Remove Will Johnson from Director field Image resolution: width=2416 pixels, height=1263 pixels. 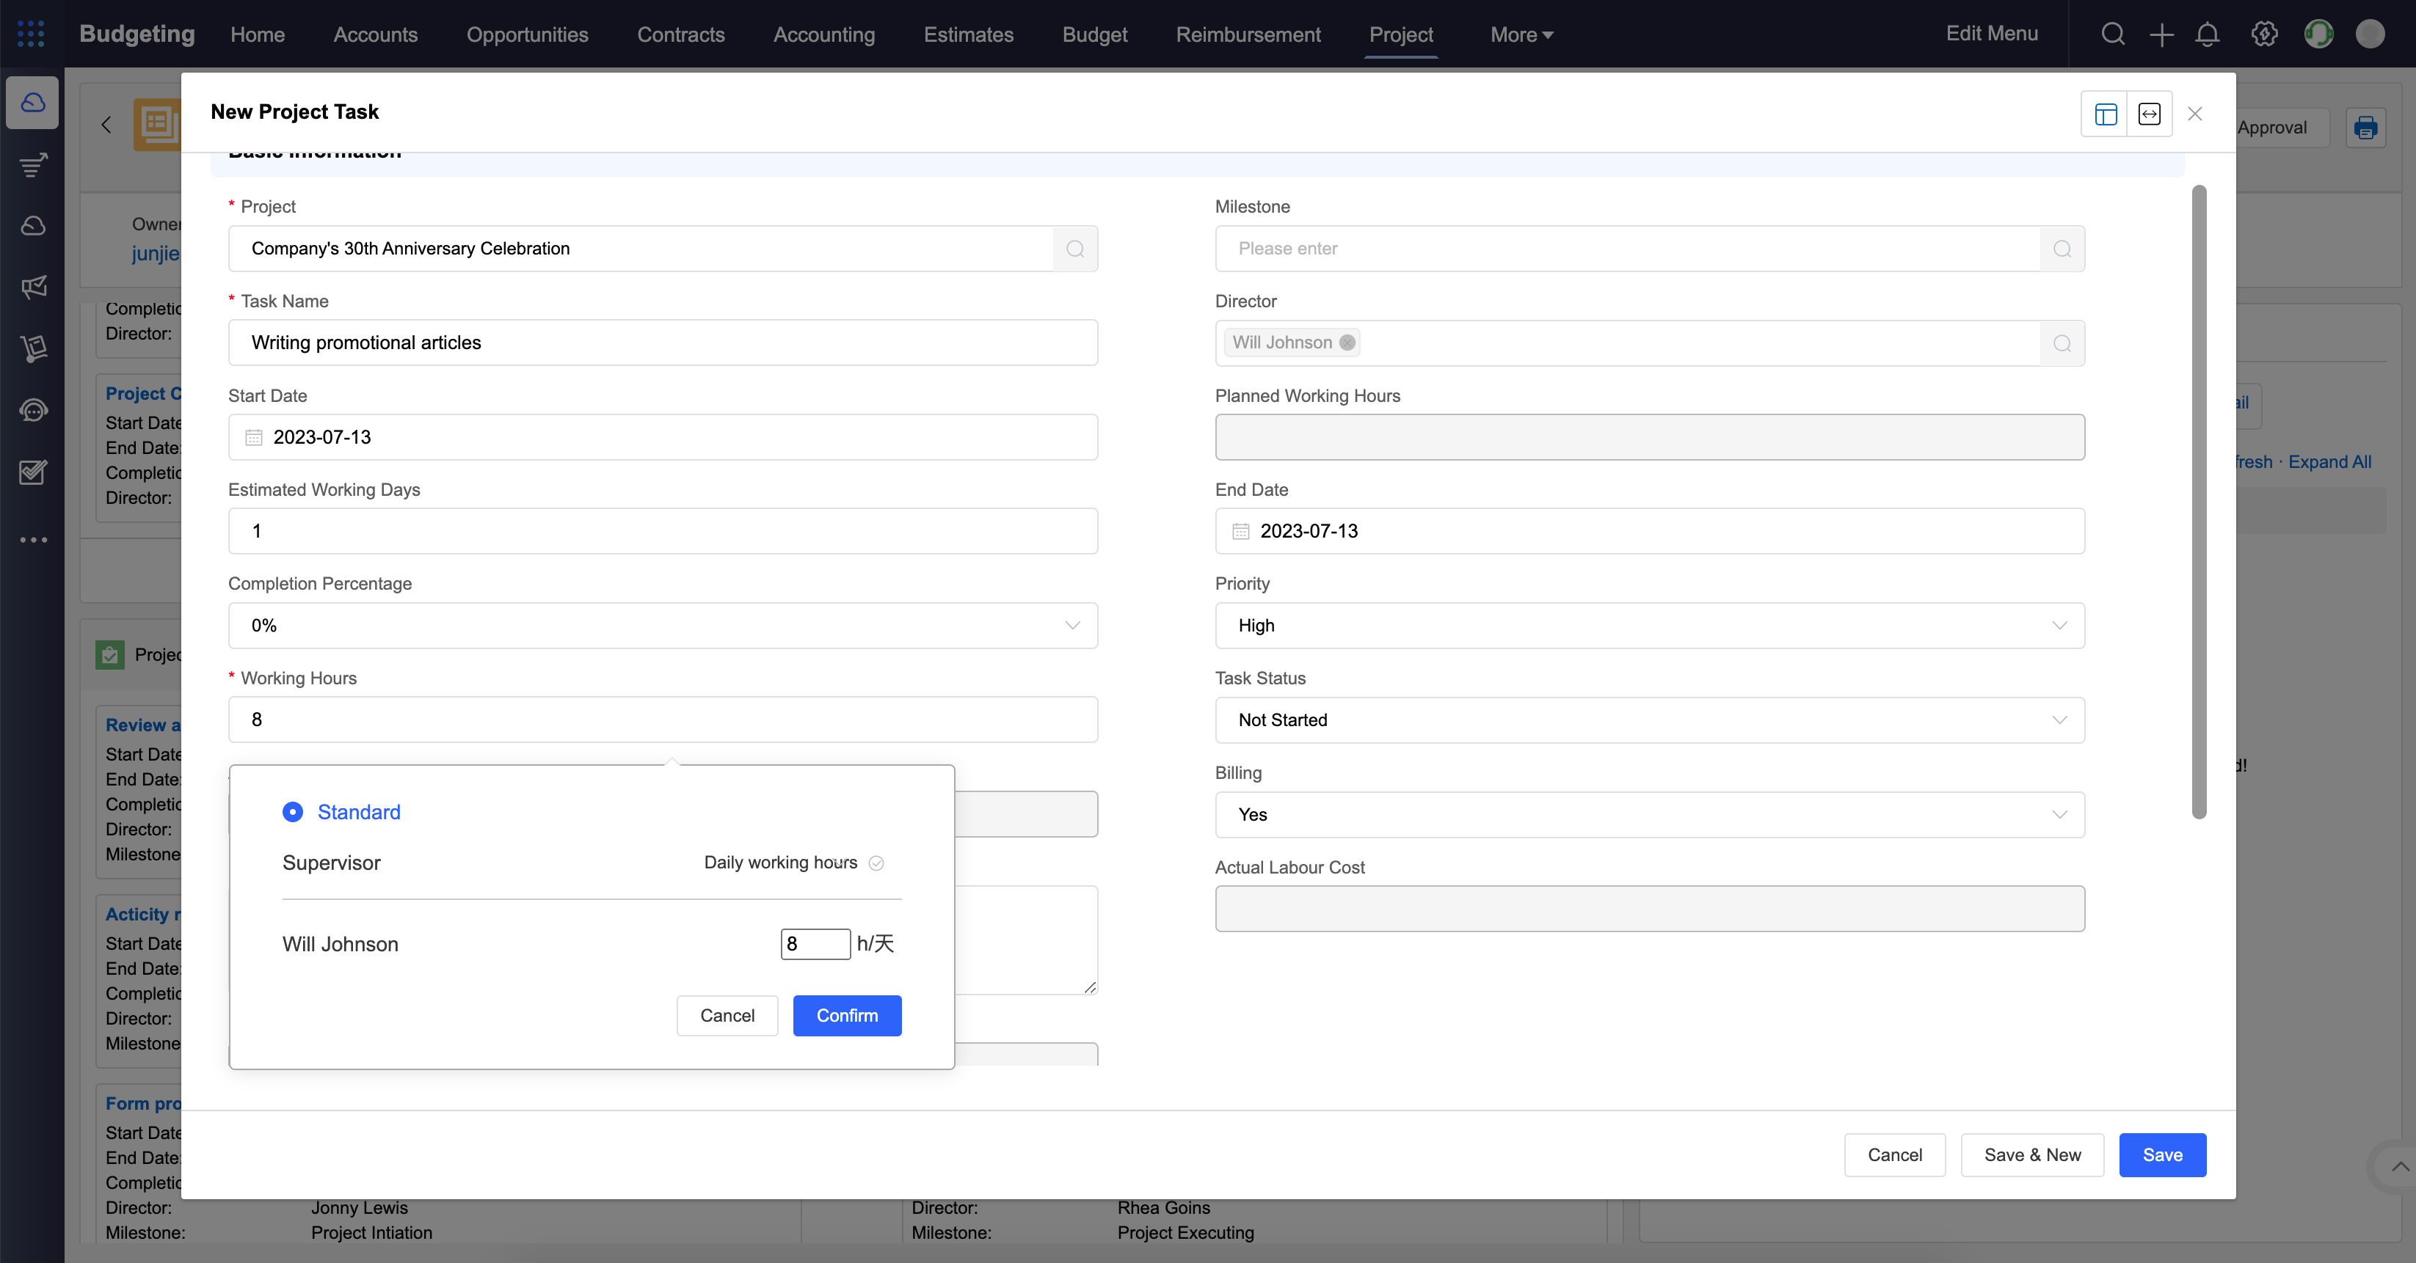tap(1347, 343)
